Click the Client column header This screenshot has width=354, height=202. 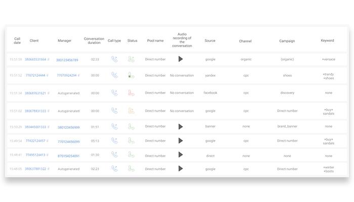pos(34,40)
